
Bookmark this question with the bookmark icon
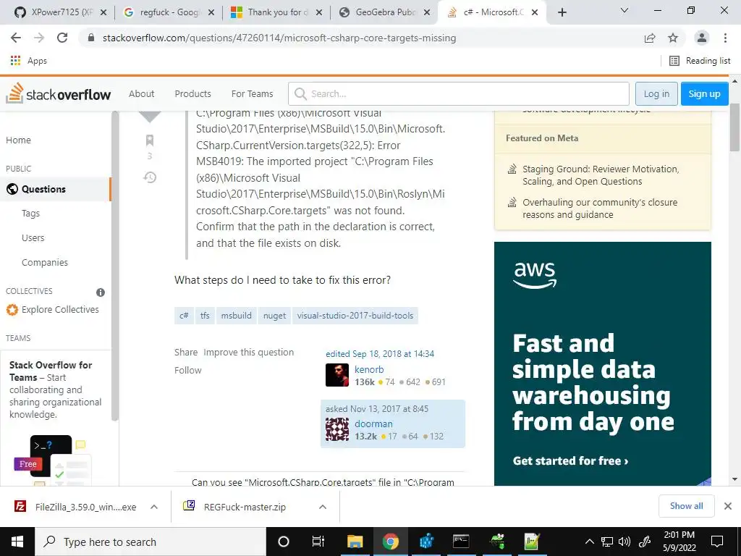coord(149,140)
